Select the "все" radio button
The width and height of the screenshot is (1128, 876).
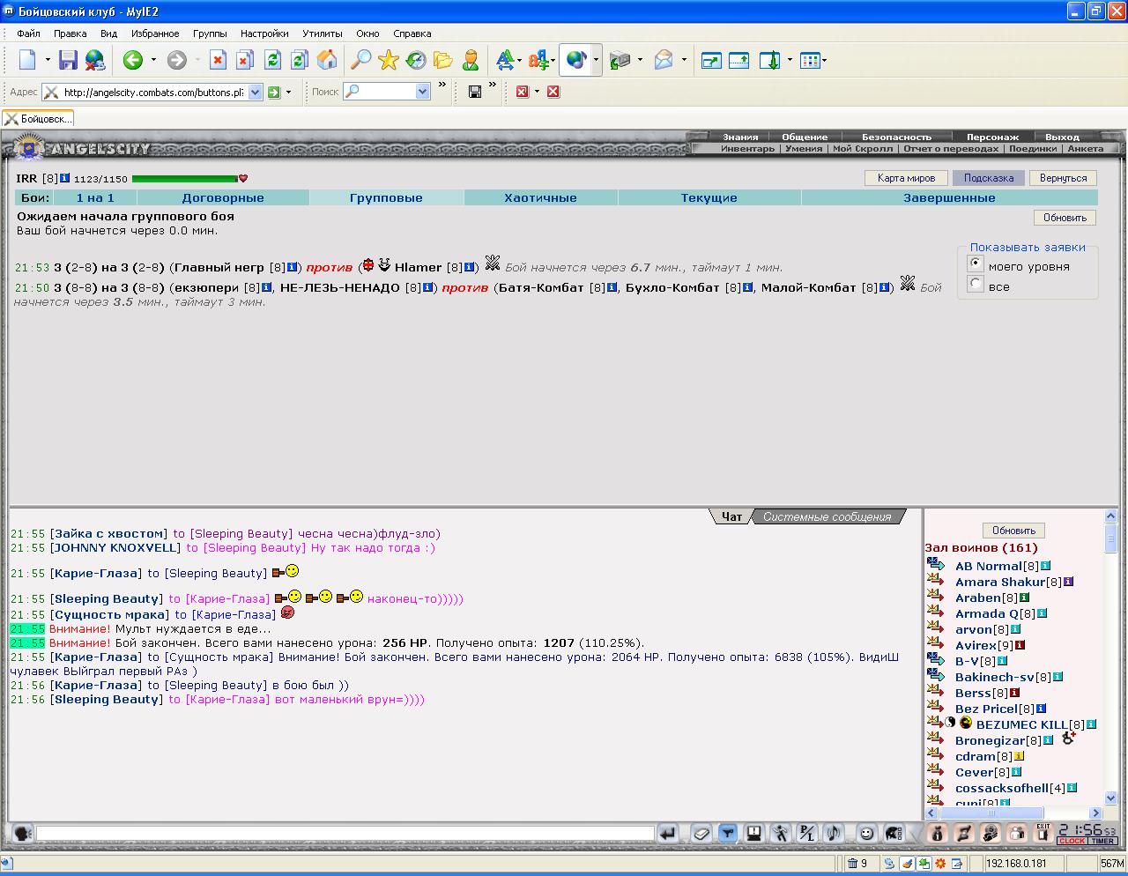(x=976, y=284)
